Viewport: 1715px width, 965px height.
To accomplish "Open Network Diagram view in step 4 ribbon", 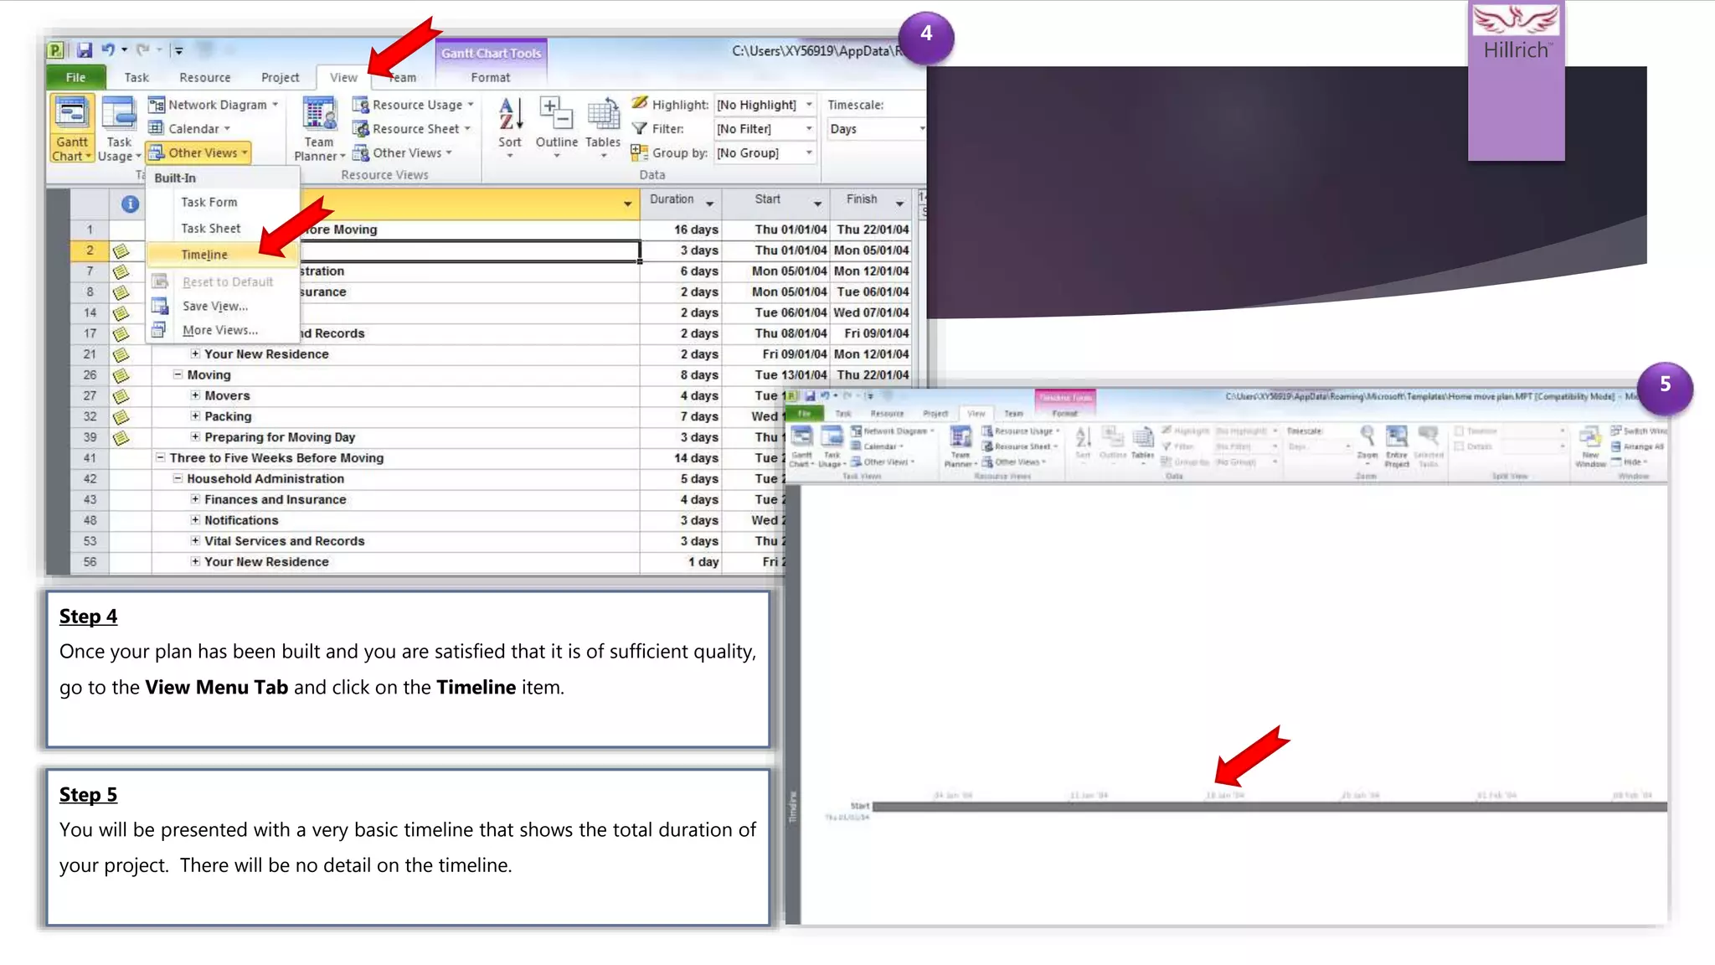I will click(x=213, y=105).
